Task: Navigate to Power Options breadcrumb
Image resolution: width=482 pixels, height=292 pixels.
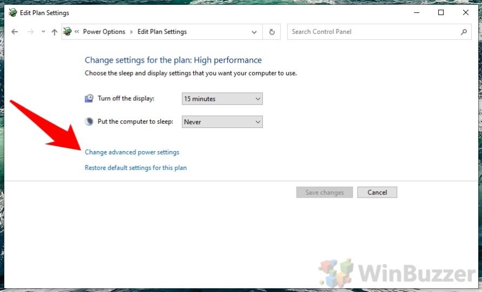Action: [x=104, y=32]
